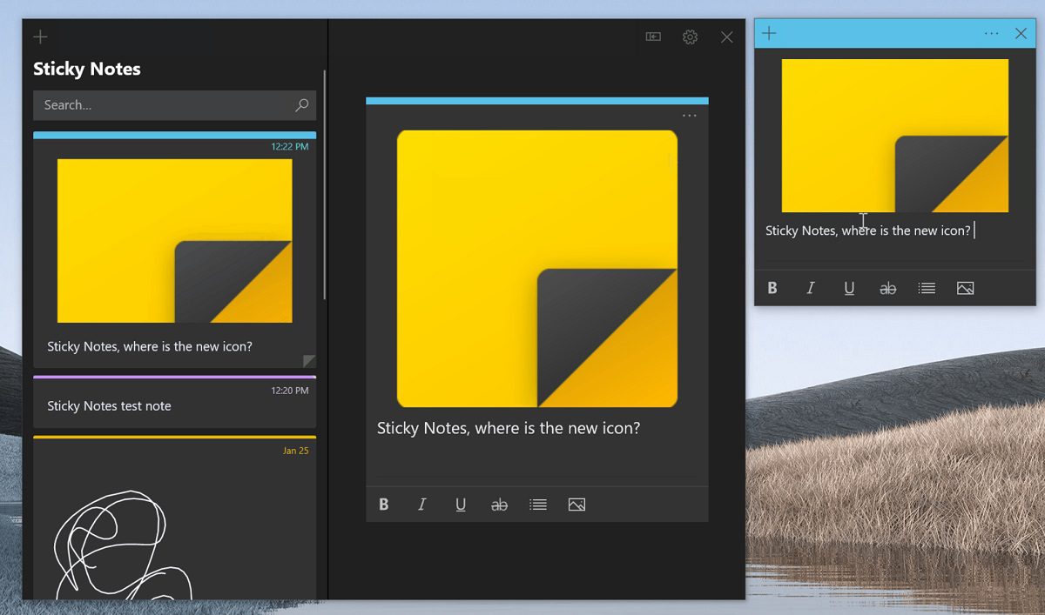The width and height of the screenshot is (1045, 615).
Task: Toggle Bold in the small note toolbar
Action: coord(772,288)
